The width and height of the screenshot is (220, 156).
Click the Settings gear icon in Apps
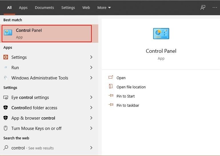pyautogui.click(x=6, y=57)
